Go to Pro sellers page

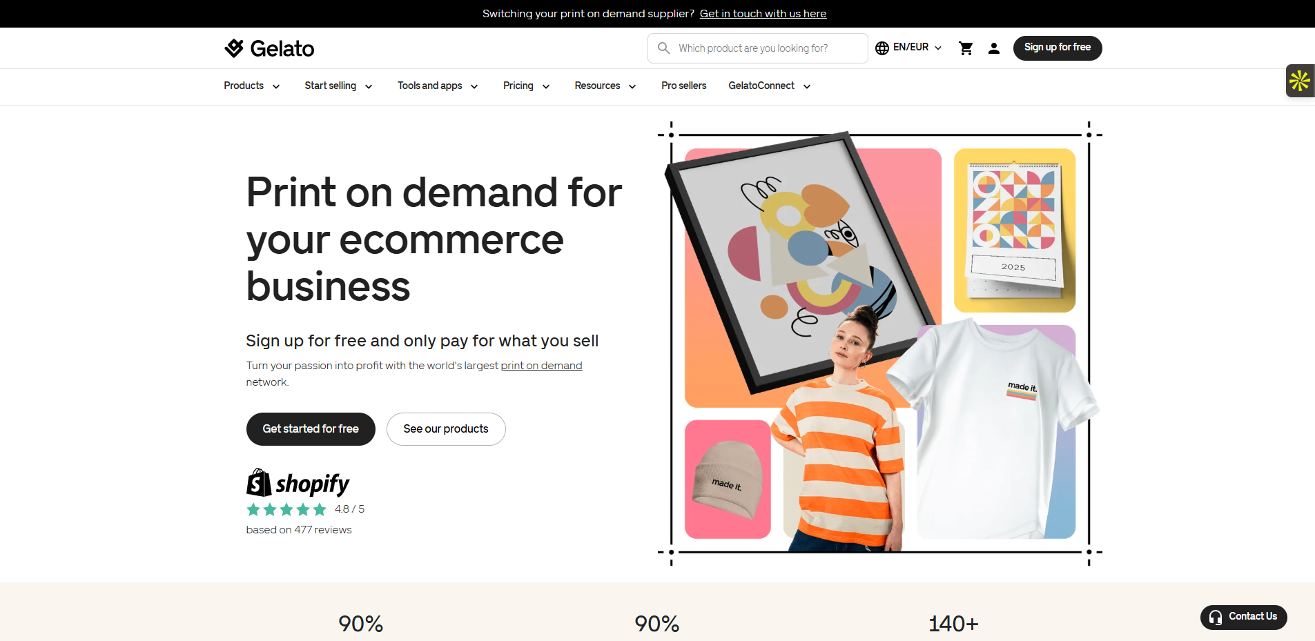[x=683, y=86]
